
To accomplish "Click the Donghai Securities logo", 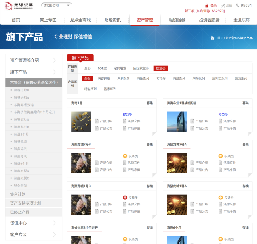I will (x=19, y=6).
